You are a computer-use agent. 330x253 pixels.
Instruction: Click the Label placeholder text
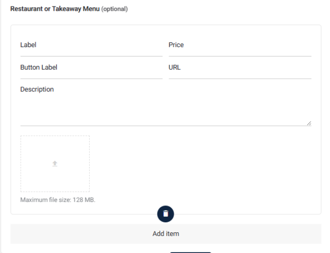pyautogui.click(x=28, y=45)
